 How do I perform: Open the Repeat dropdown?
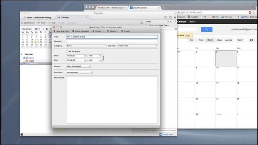(x=78, y=66)
